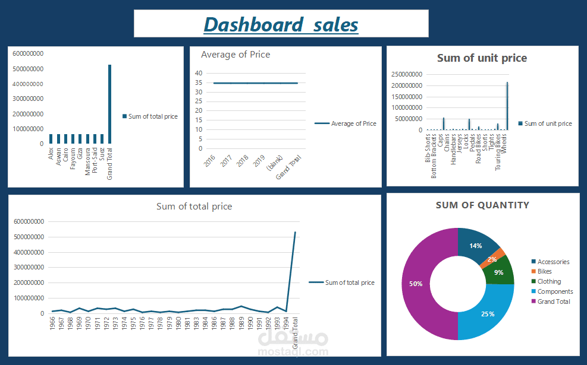587x365 pixels.
Task: Click the Average of Price legend entry
Action: pyautogui.click(x=346, y=123)
